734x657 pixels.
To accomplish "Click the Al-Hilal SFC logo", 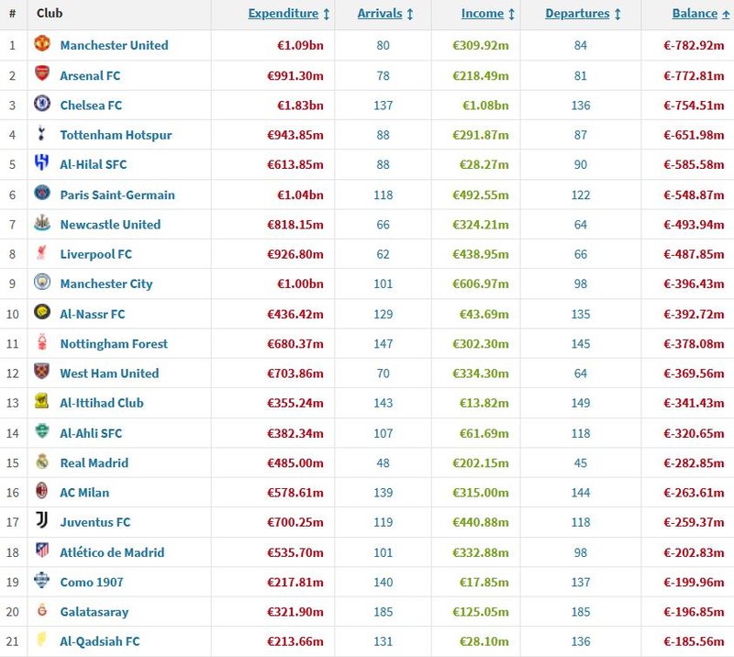I will (42, 162).
